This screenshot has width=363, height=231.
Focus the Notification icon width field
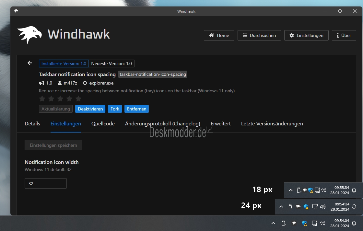(x=46, y=183)
